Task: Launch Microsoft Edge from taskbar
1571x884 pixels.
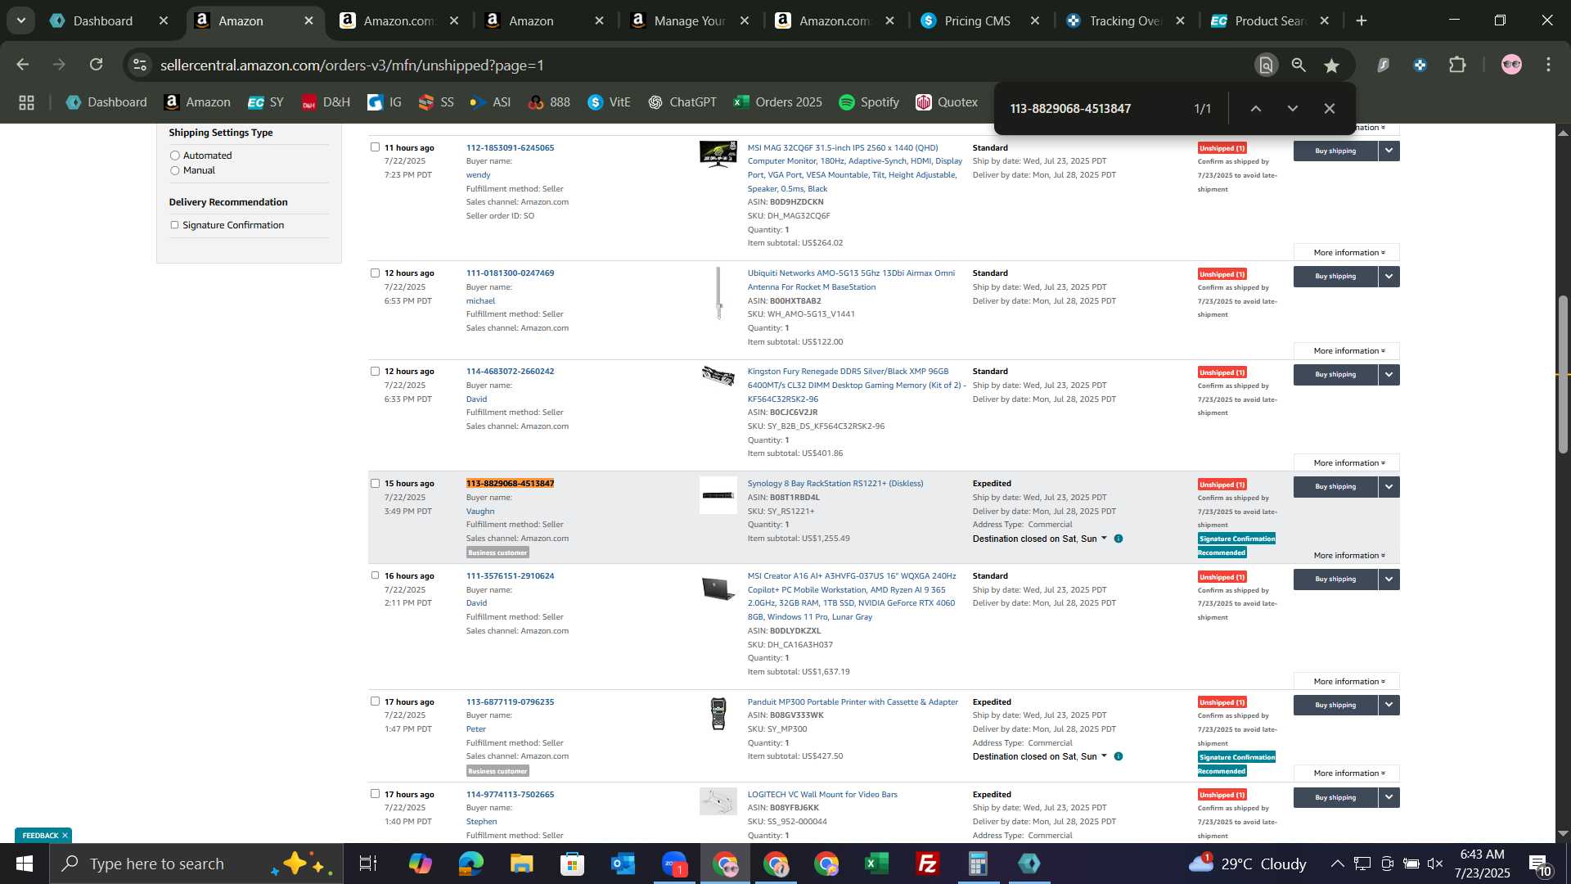Action: click(471, 864)
